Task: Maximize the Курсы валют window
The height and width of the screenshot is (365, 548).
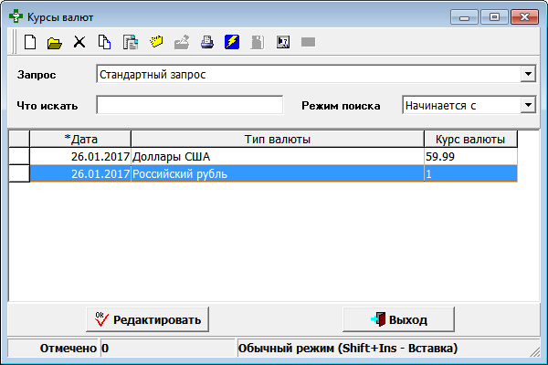Action: click(494, 17)
